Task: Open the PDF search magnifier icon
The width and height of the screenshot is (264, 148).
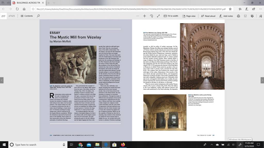Action: coord(38,16)
